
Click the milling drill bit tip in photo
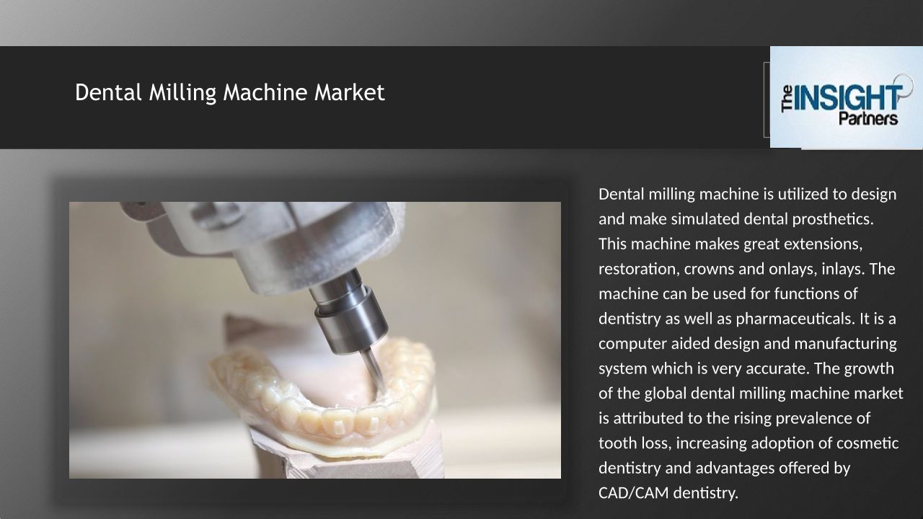click(375, 370)
